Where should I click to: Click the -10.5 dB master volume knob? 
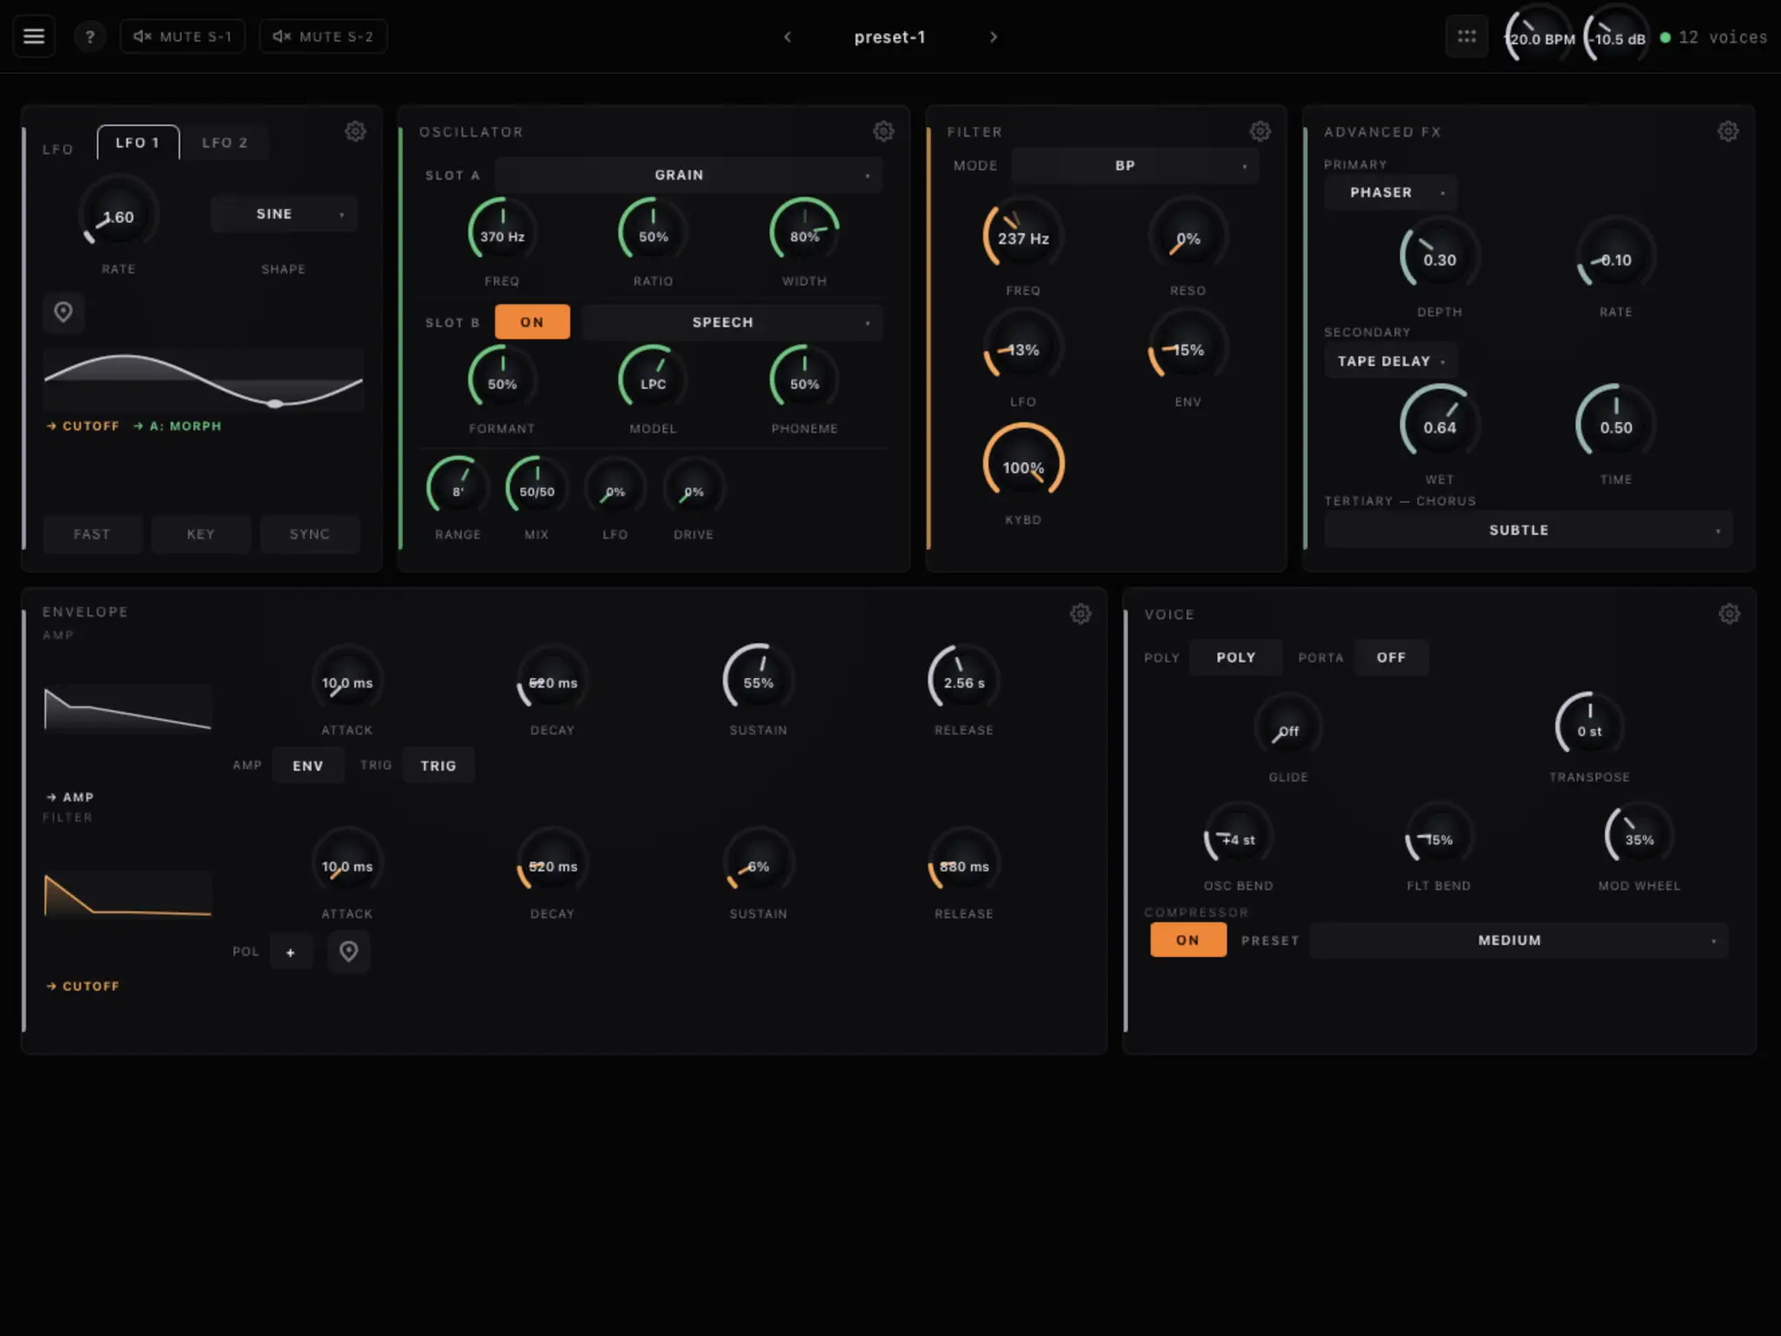pos(1617,38)
